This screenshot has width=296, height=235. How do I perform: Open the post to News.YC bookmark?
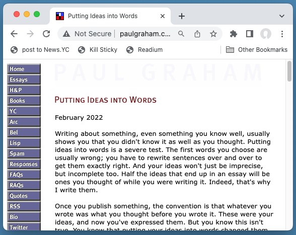click(40, 50)
